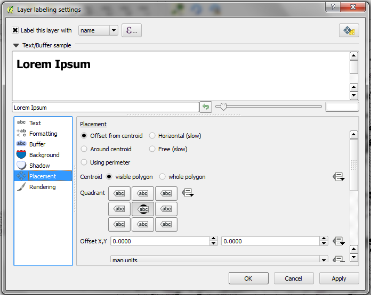Select the middle-right quadrant button
371x295 pixels.
[x=166, y=209]
